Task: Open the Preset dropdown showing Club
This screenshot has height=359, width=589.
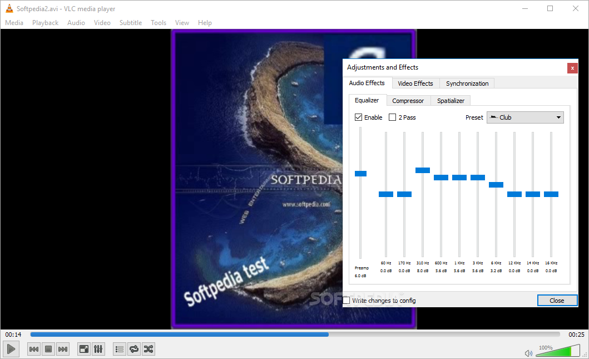Action: pos(525,117)
